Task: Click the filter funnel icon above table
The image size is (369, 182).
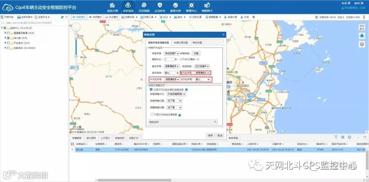Action: (x=336, y=137)
